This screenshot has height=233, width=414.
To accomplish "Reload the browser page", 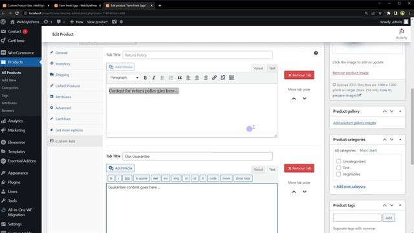I will click(17, 13).
